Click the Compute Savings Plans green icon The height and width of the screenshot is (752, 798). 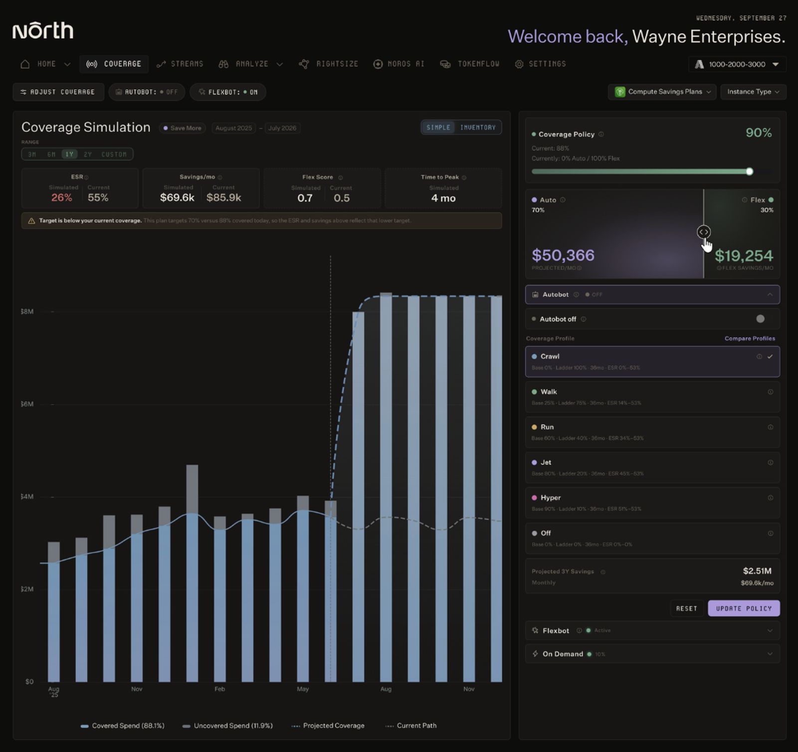(x=620, y=92)
